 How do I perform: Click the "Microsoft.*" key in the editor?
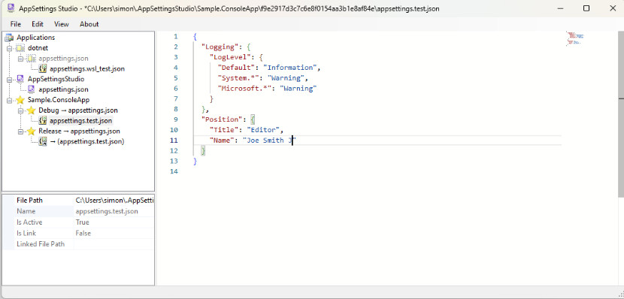click(245, 88)
